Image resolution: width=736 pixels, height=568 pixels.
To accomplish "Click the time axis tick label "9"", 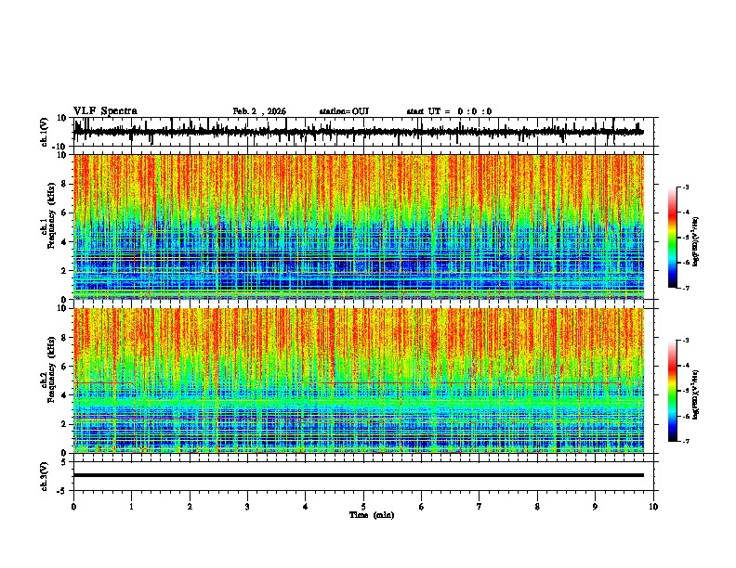I will coord(595,507).
